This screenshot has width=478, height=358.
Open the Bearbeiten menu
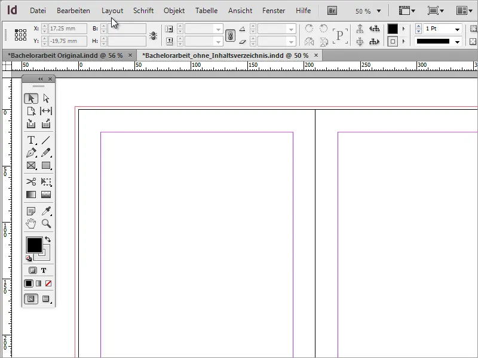[73, 11]
